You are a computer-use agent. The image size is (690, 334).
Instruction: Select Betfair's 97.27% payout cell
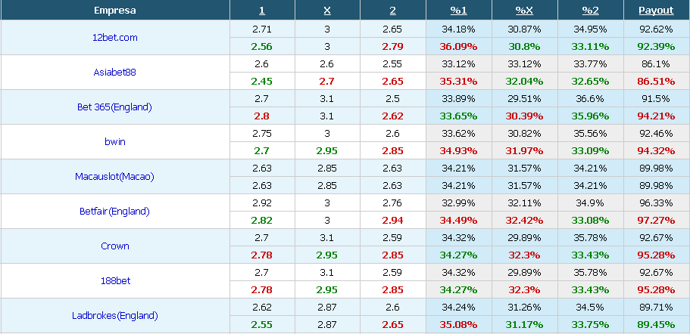point(656,220)
